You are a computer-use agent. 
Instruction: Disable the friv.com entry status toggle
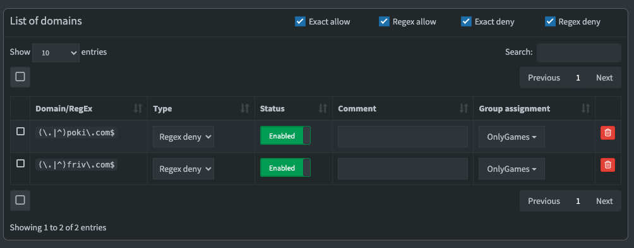(x=285, y=168)
